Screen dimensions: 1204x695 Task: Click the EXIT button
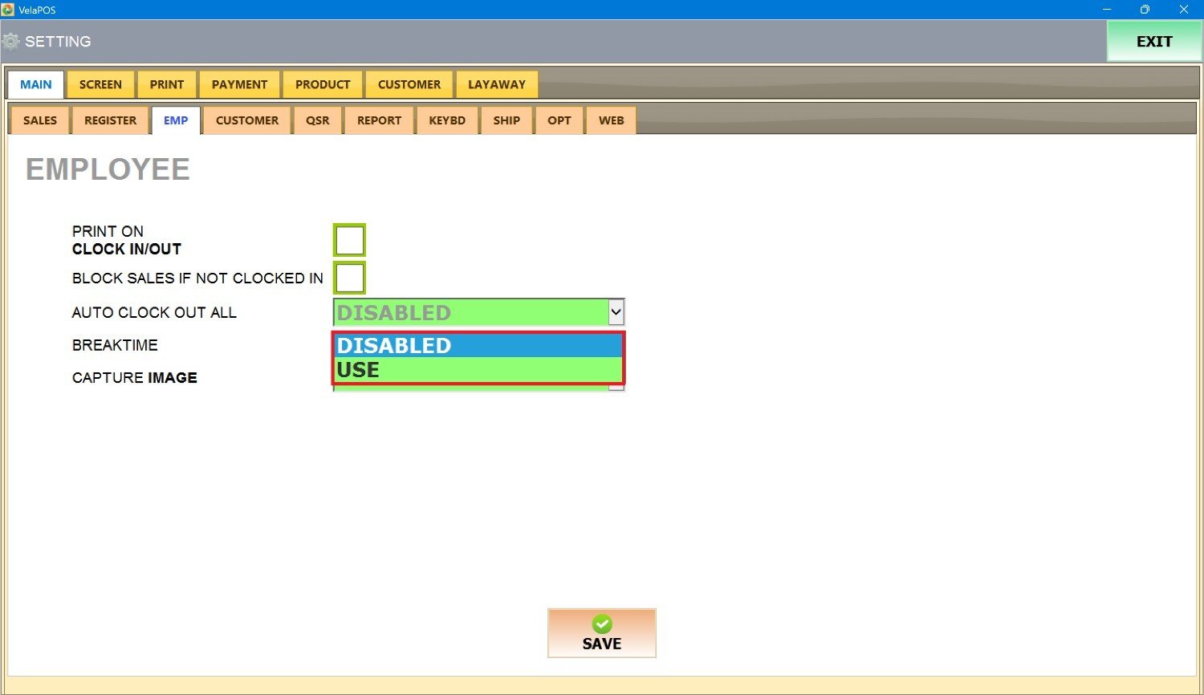(1153, 42)
